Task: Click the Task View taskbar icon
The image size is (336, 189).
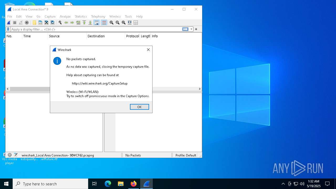Action: 94,184
